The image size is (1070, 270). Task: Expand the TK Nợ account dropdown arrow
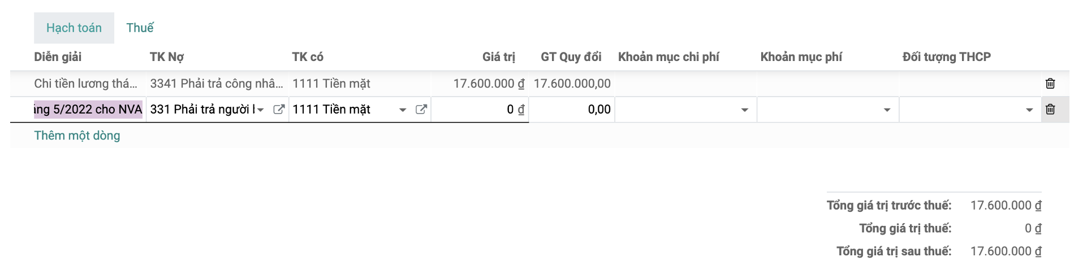pyautogui.click(x=261, y=110)
